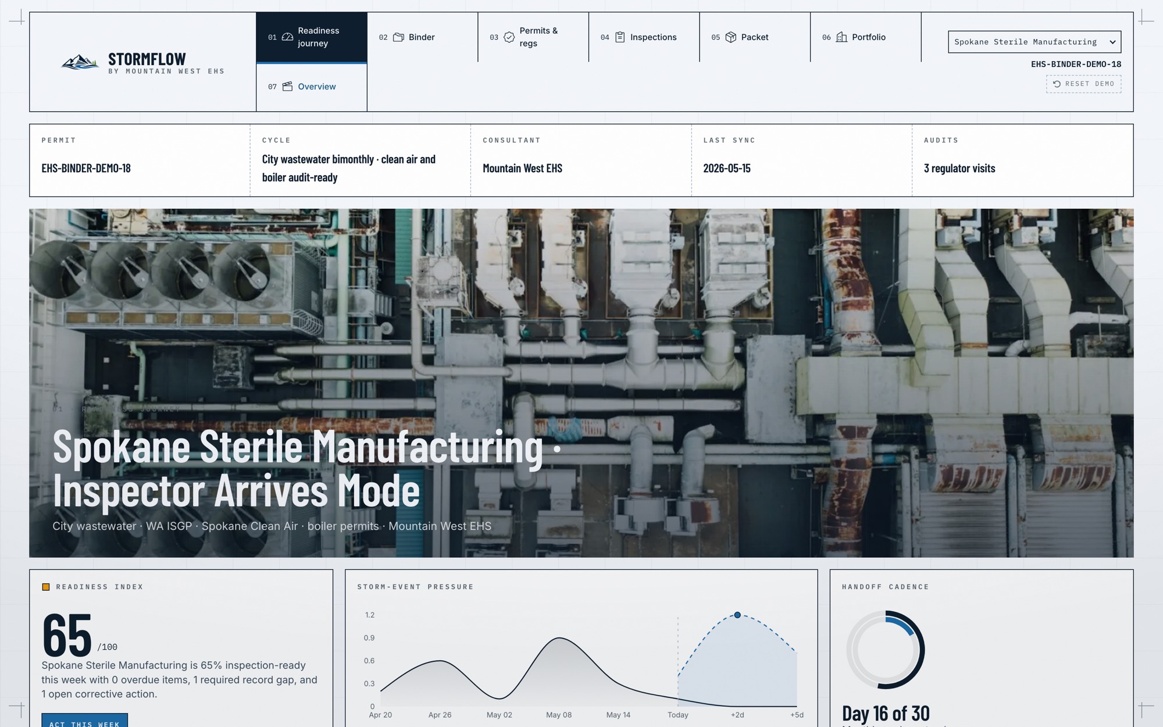Viewport: 1163px width, 727px height.
Task: Click the Handoff Cadence progress ring
Action: click(x=885, y=650)
